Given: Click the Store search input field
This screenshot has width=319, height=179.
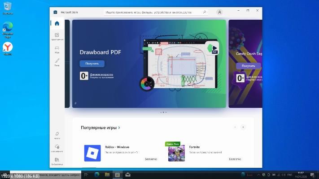Looking at the screenshot, I should tap(157, 12).
